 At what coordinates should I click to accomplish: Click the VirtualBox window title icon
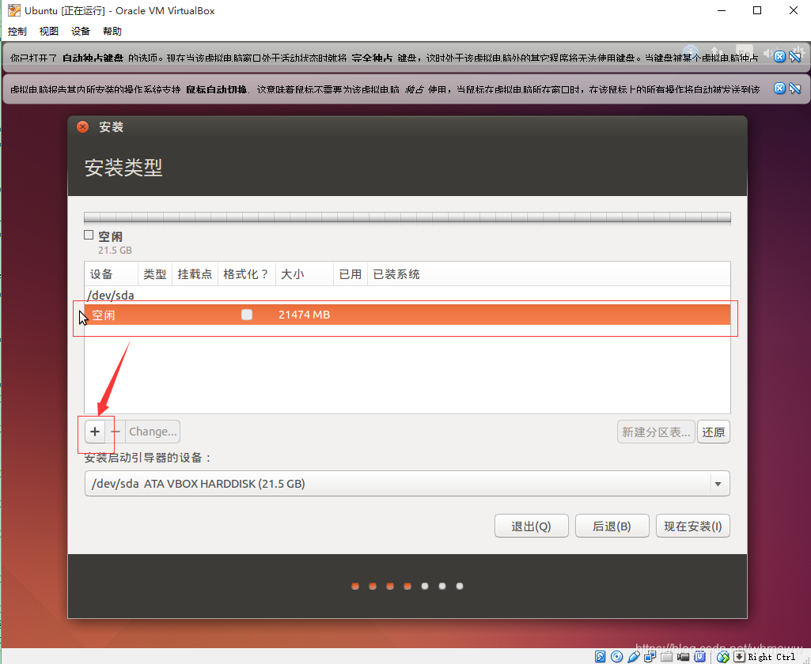(x=14, y=10)
